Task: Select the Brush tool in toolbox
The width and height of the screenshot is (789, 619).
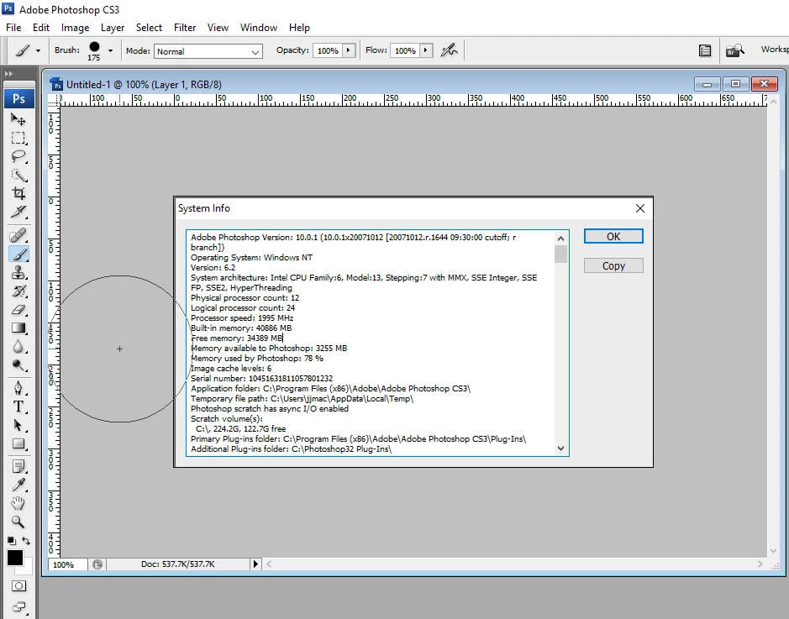Action: 18,254
